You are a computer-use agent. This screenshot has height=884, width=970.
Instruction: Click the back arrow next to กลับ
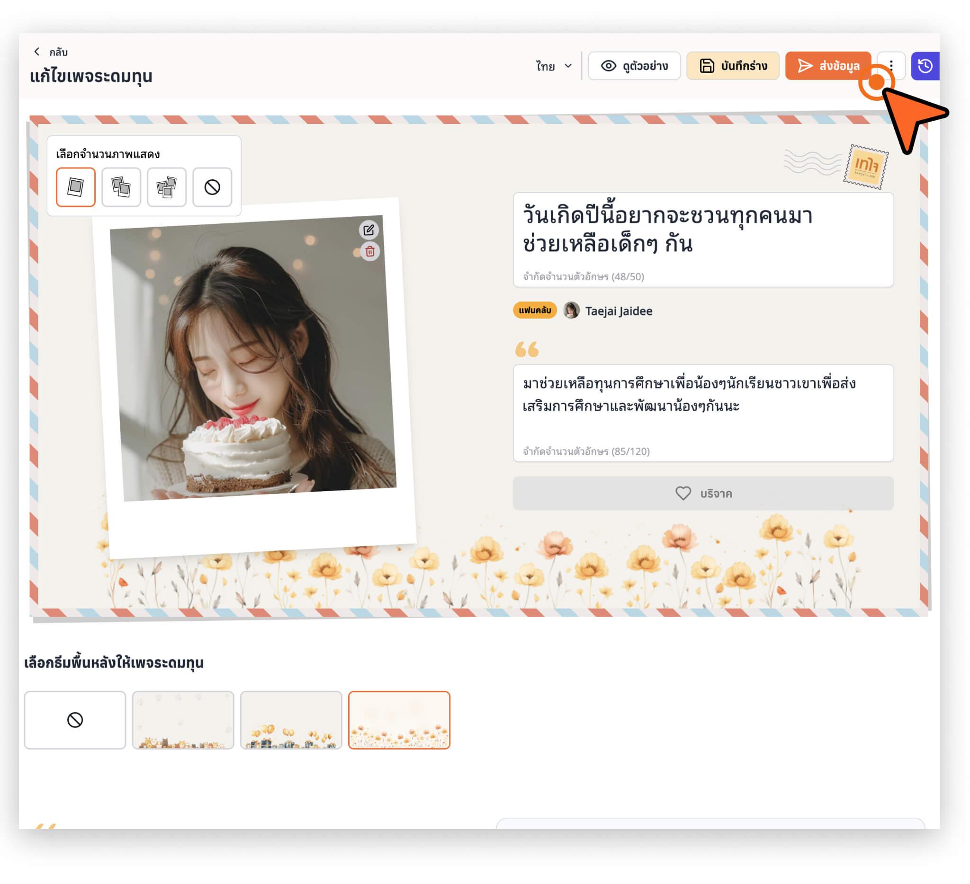pos(36,52)
